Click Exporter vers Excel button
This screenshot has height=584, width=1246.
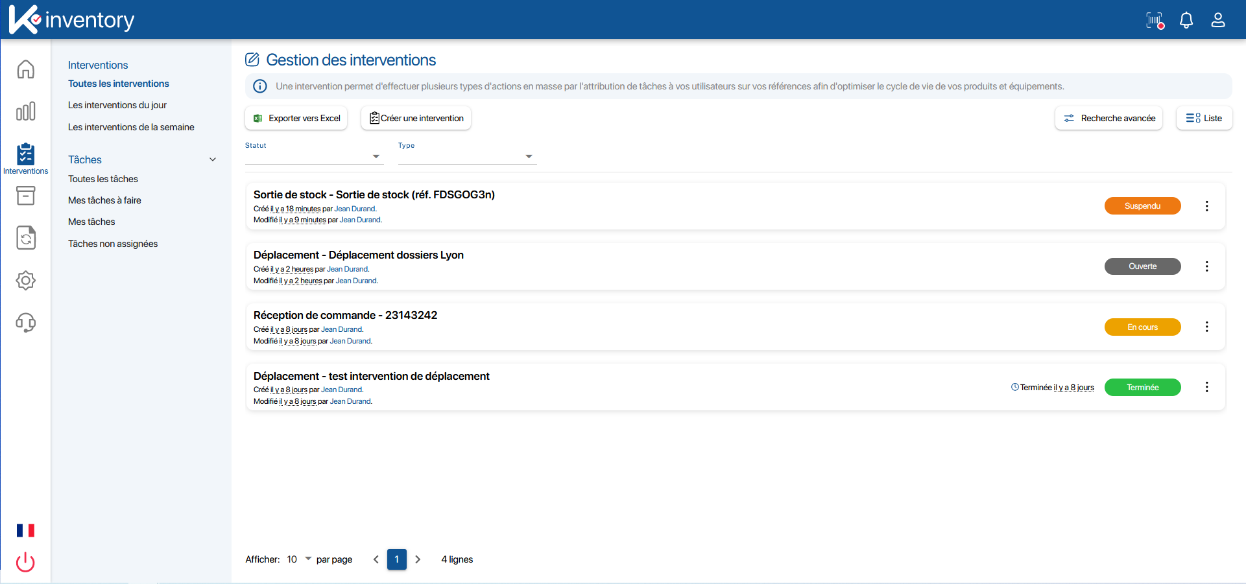[296, 118]
